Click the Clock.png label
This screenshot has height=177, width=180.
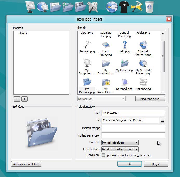click(87, 33)
